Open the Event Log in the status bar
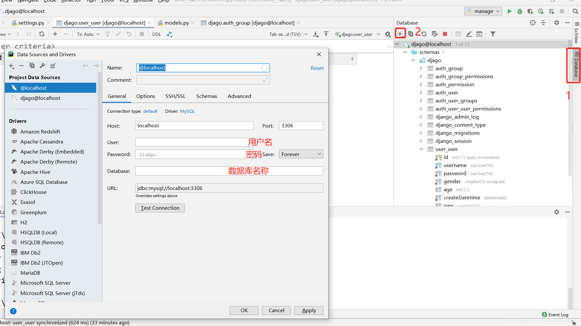581x326 pixels. click(x=555, y=315)
